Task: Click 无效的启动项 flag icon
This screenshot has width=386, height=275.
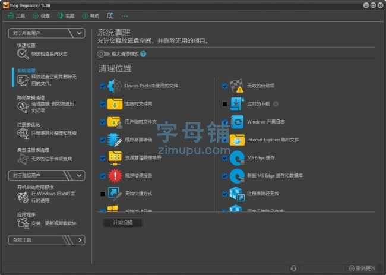Action: tap(237, 86)
